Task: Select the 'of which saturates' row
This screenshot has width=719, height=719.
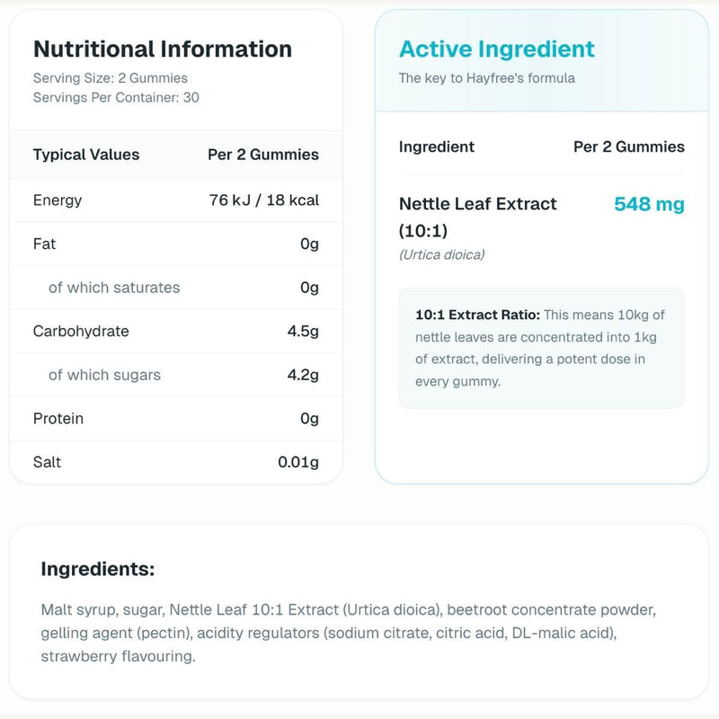Action: pos(176,288)
